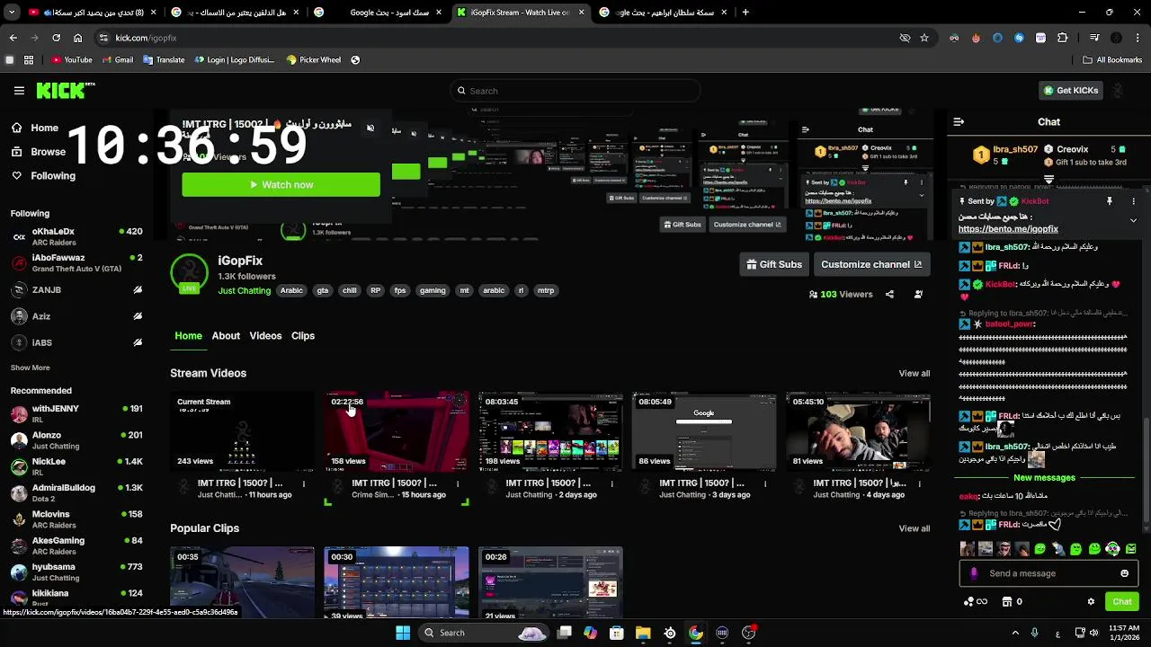Collapse the chat panel using arrow icon

[x=959, y=121]
